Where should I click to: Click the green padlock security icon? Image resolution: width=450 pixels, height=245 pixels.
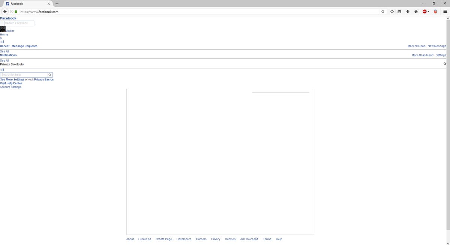click(x=16, y=12)
